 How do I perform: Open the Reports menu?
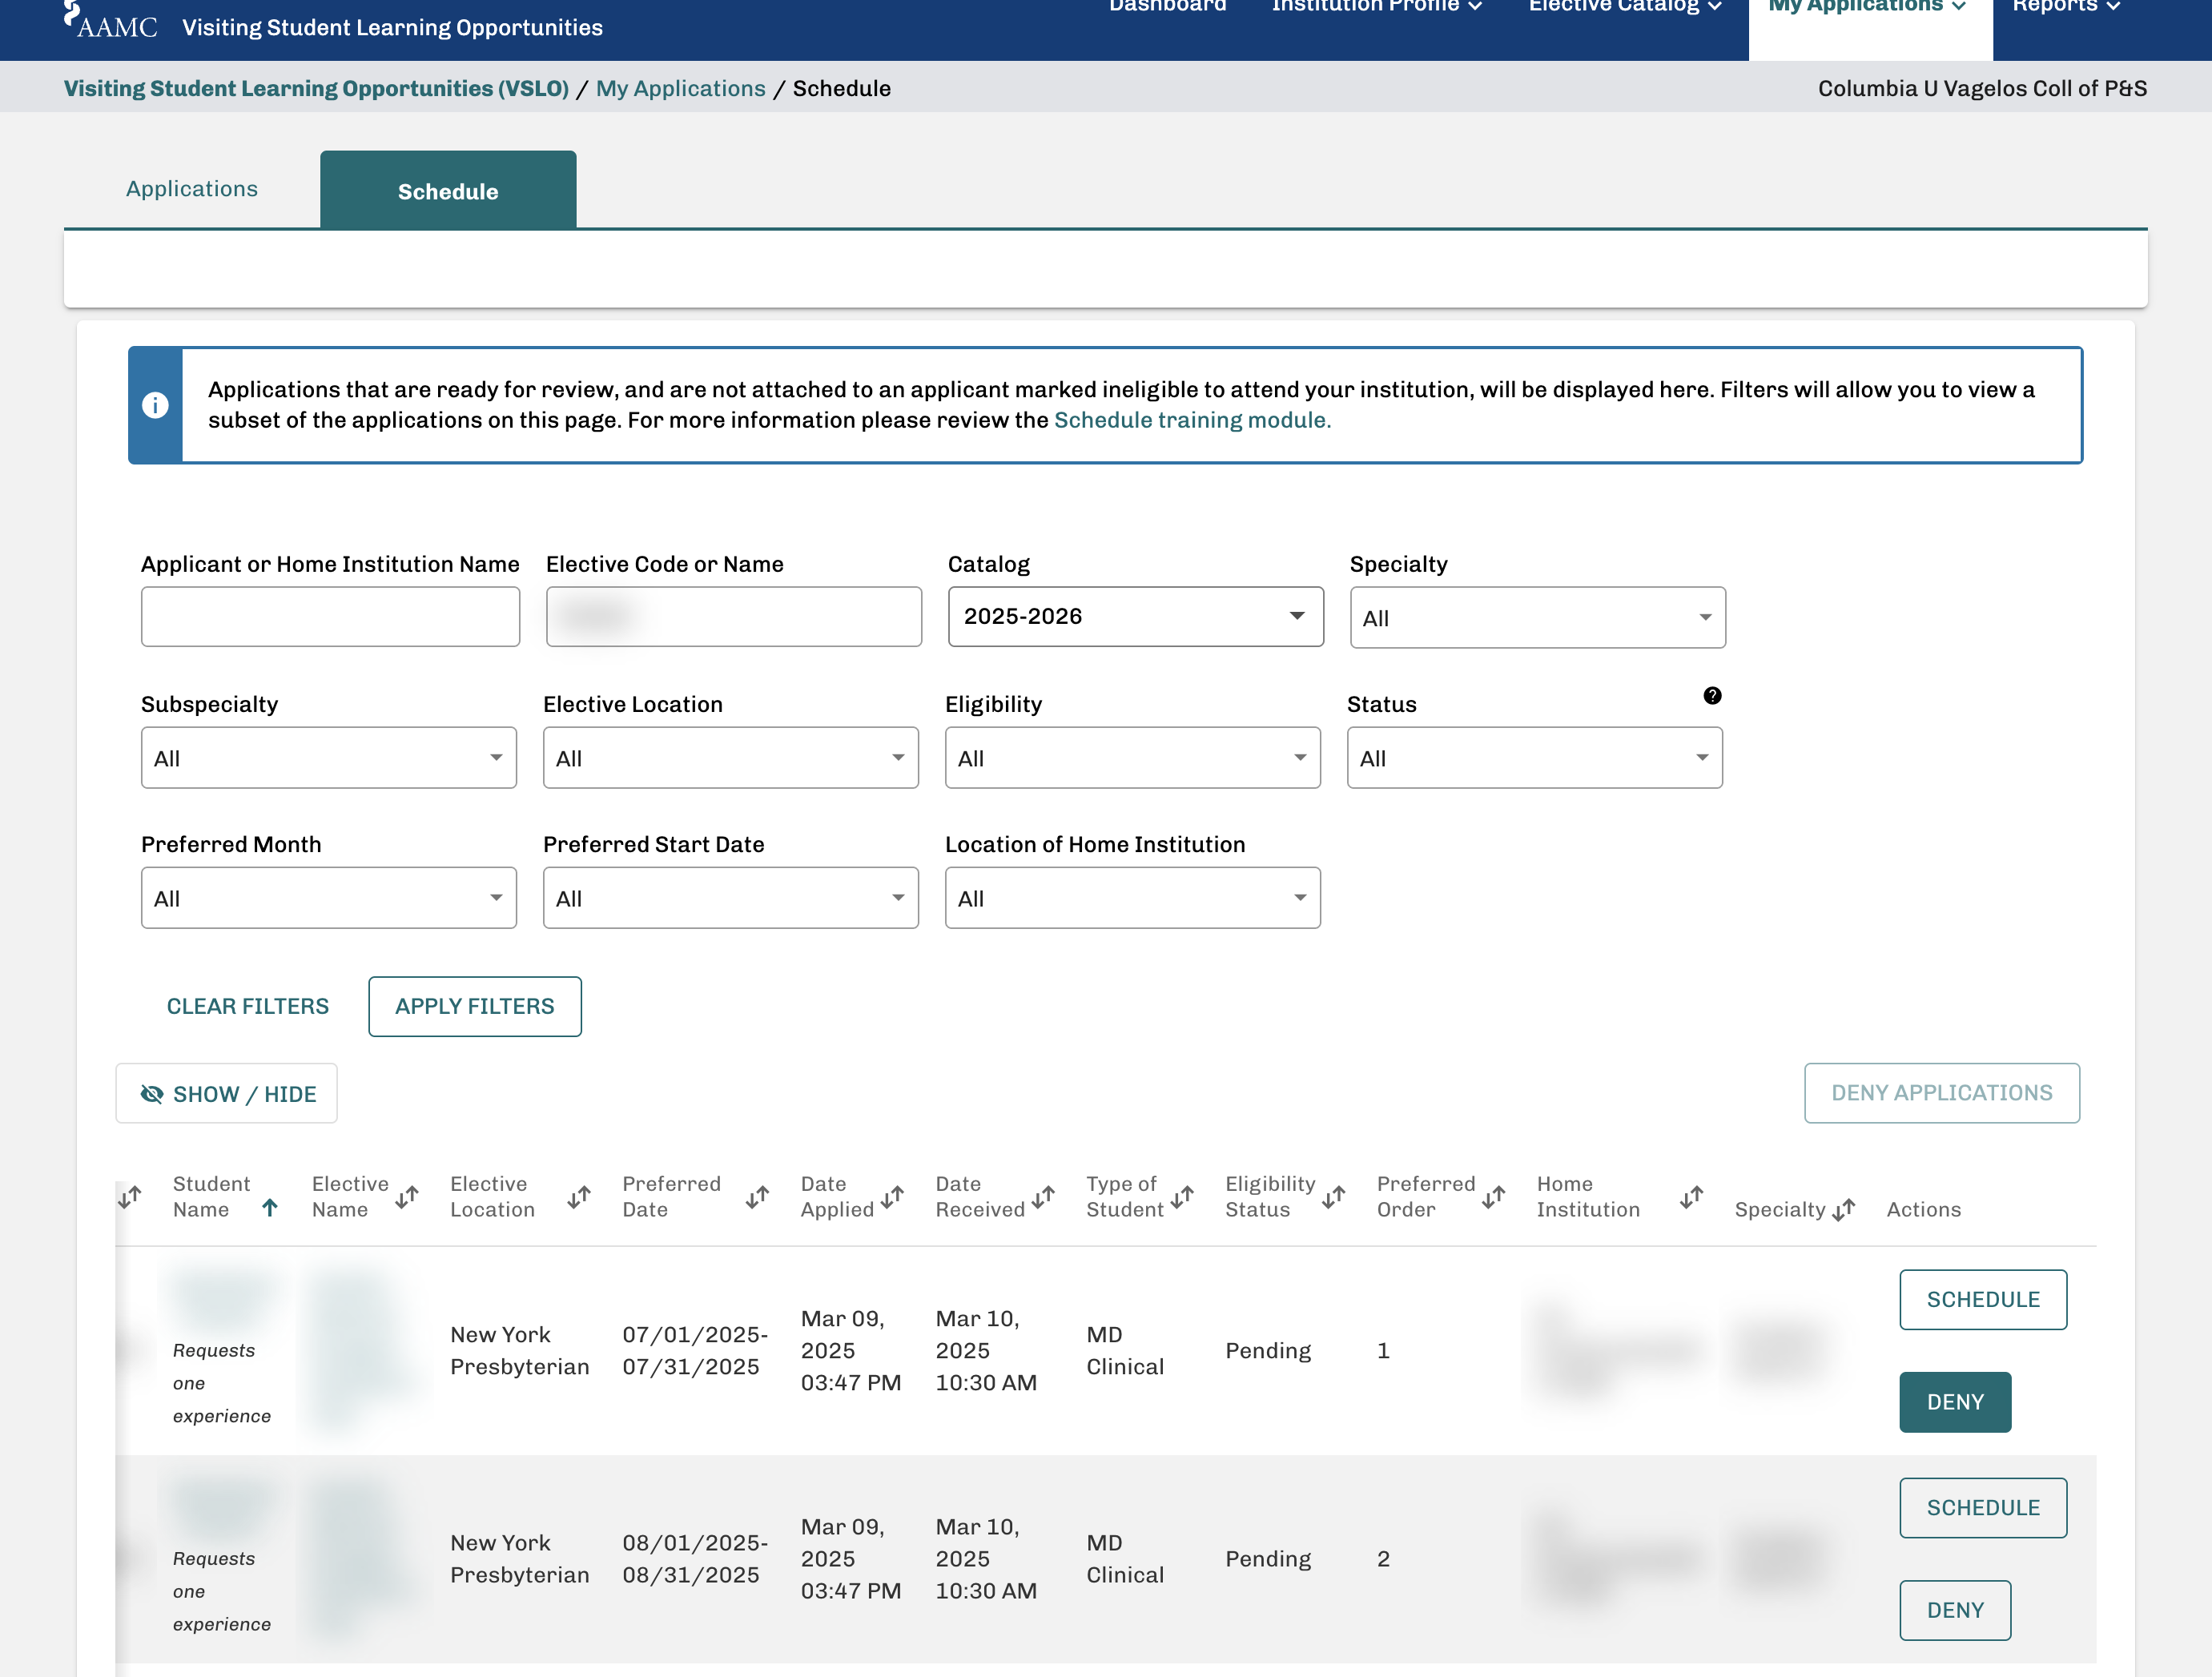(x=2066, y=6)
